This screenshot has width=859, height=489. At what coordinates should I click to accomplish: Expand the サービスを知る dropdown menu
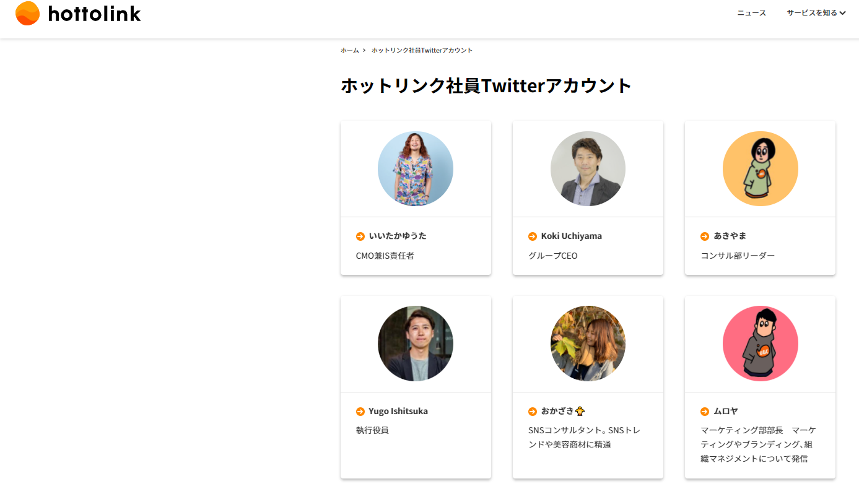[816, 13]
